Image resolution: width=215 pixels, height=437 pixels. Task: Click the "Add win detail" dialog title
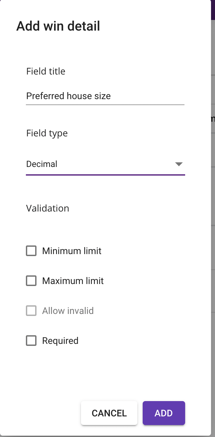click(x=58, y=26)
